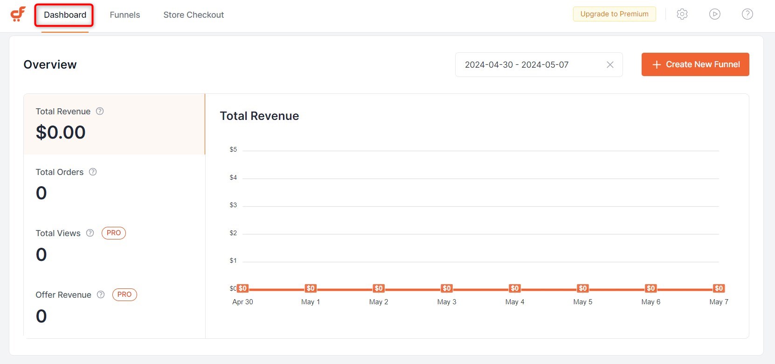
Task: Click the $0 data point for May 1
Action: point(311,288)
